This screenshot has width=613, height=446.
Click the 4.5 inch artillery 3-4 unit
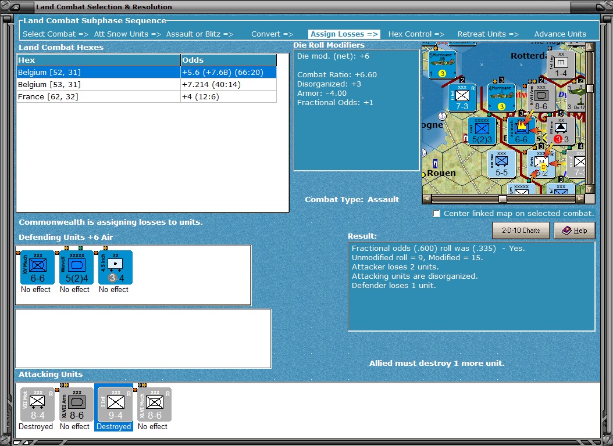coord(115,267)
